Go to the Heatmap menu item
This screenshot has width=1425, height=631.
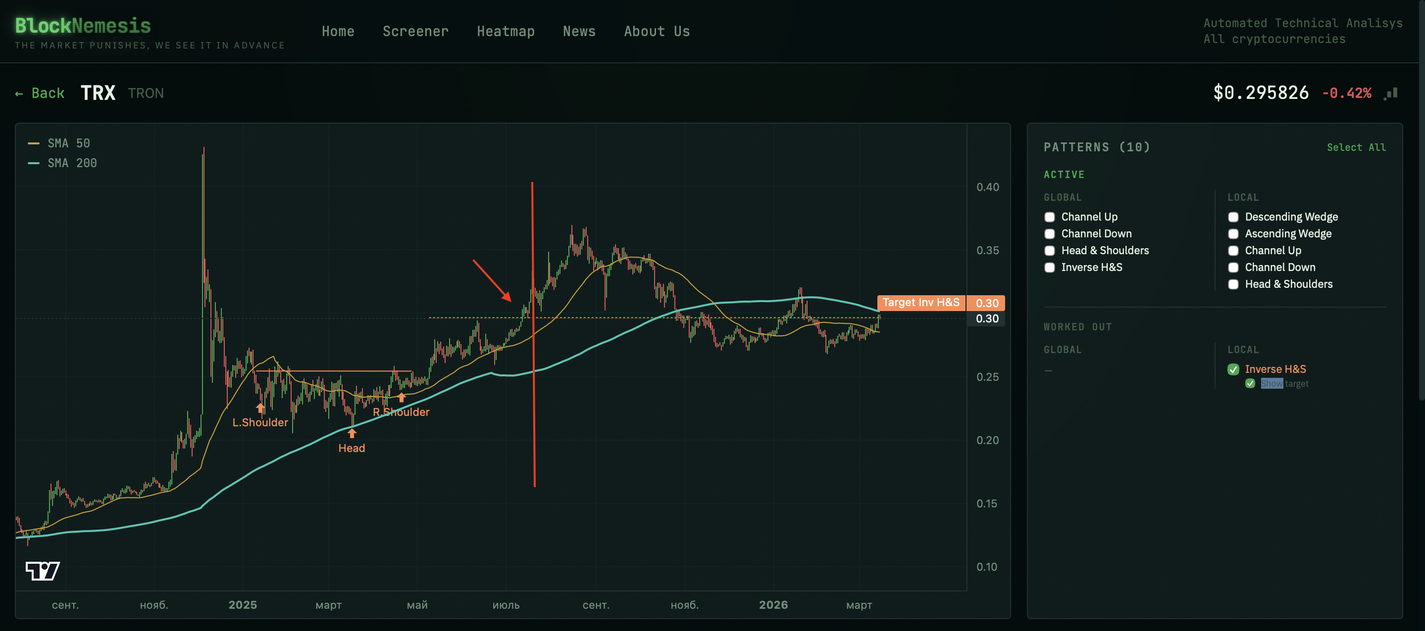(506, 32)
